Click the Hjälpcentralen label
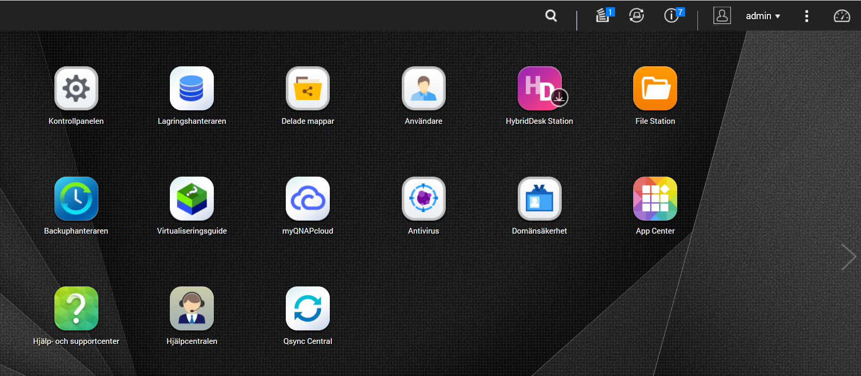Image resolution: width=861 pixels, height=376 pixels. click(x=192, y=341)
